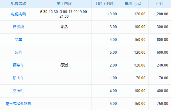
Task: Open the 矿山车 machine link
Action: (18, 78)
